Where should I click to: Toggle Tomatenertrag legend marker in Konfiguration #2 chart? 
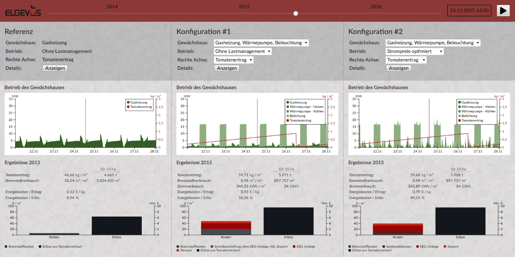tap(459, 121)
